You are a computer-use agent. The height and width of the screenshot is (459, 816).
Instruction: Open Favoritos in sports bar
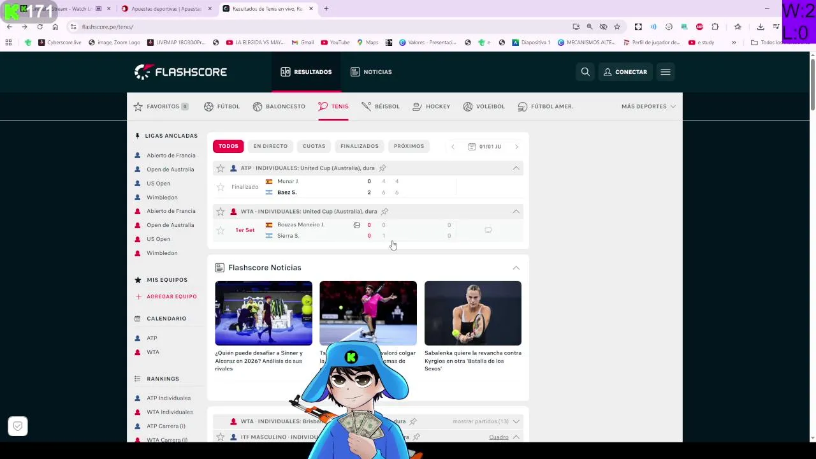pyautogui.click(x=161, y=106)
